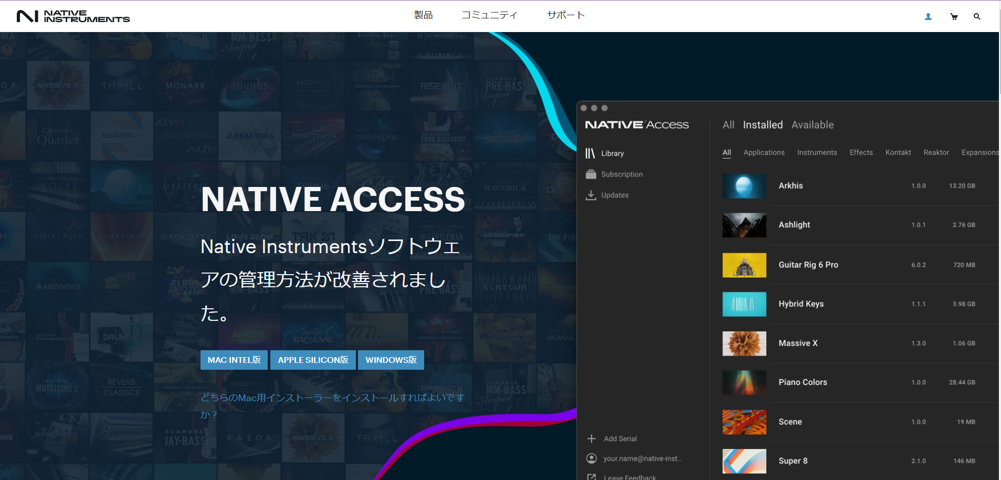Click the account avatar icon near email
The width and height of the screenshot is (1001, 480).
[x=592, y=458]
